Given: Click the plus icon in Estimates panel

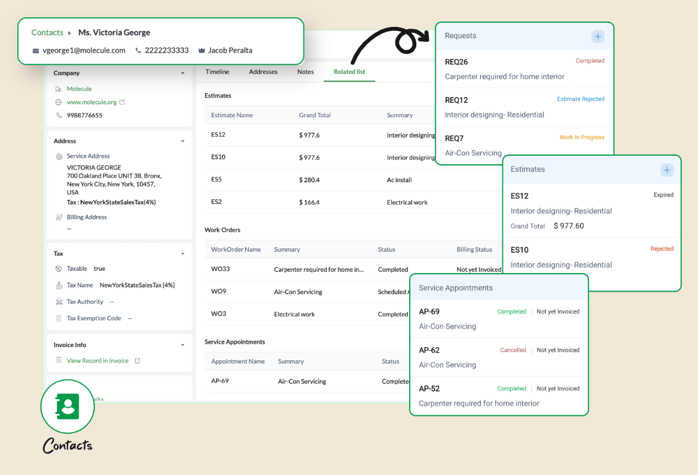Looking at the screenshot, I should 666,170.
